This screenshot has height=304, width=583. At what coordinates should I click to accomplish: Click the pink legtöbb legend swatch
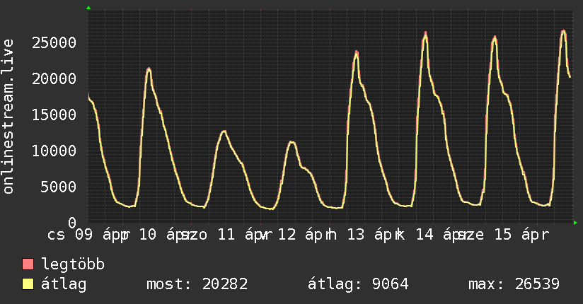[x=28, y=264]
